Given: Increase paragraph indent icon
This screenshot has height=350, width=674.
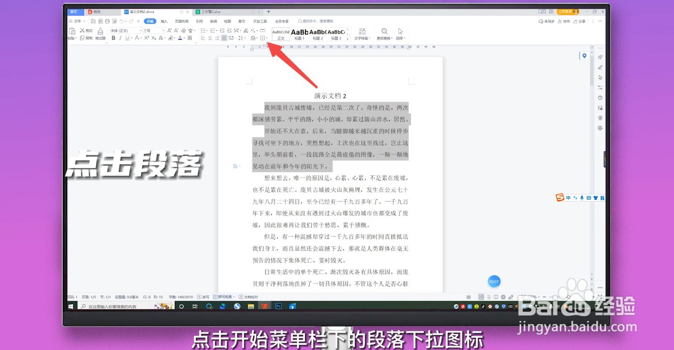Looking at the screenshot, I should tap(229, 30).
